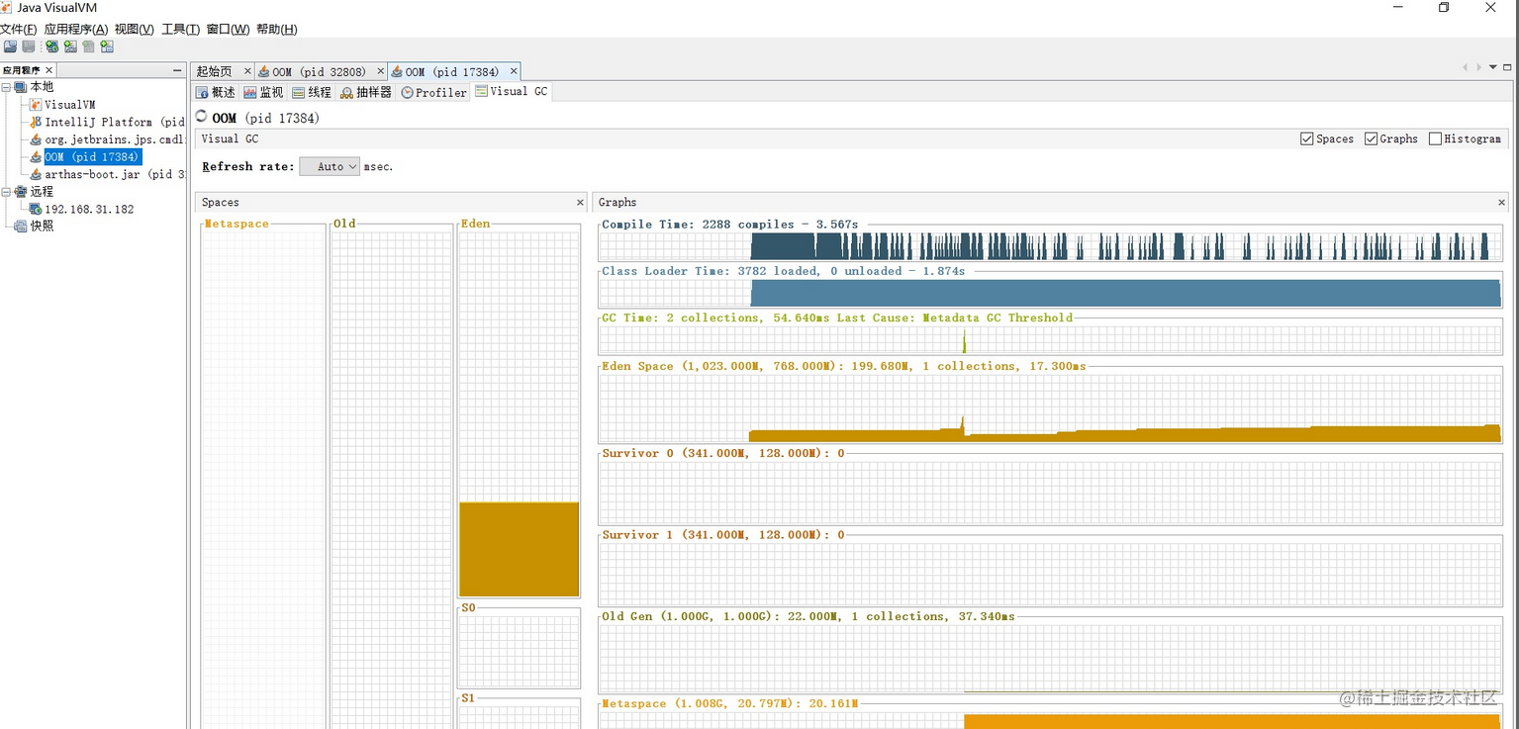Screen dimensions: 1519x729
Task: Maximize the editor window group
Action: click(1507, 68)
